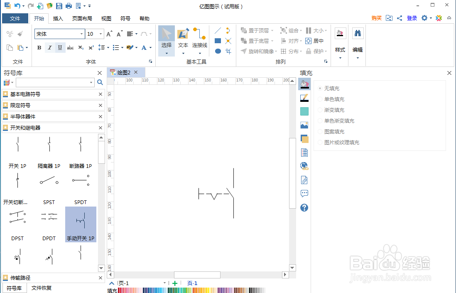This screenshot has height=293, width=456.
Task: Switch to the Symbol (符号) tab
Action: pyautogui.click(x=125, y=18)
